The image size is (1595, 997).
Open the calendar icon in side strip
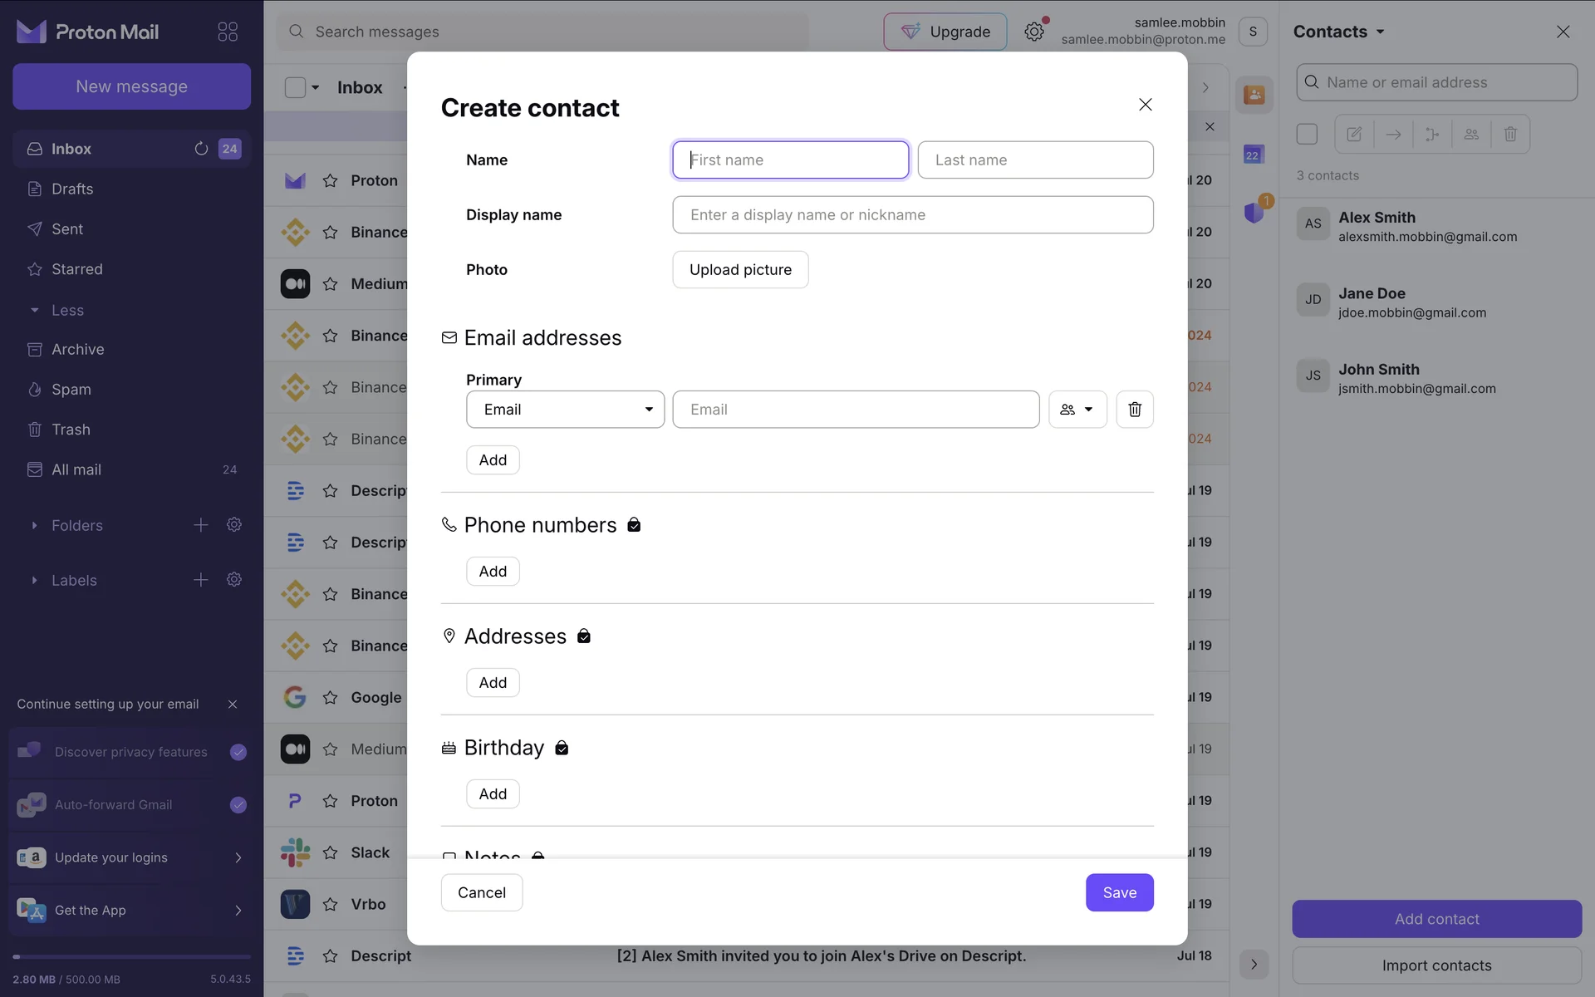(1253, 155)
